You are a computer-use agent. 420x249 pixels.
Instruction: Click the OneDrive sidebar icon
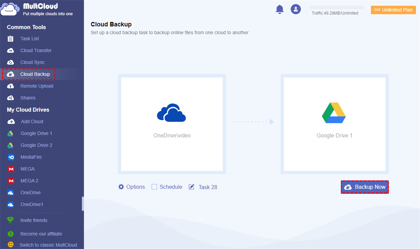point(11,193)
